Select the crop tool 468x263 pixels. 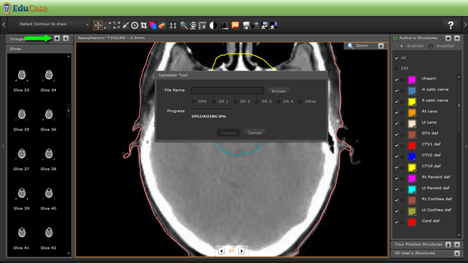144,25
